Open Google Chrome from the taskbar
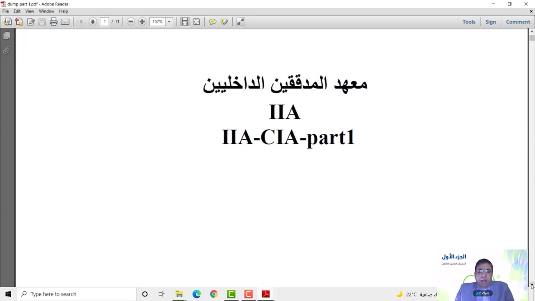Screen dimensions: 535x301 tap(214, 294)
